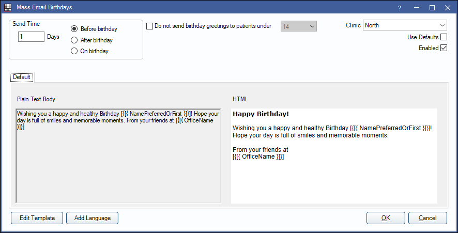Click the Open Dental app icon in title bar
Viewport: 458px width, 233px height.
(x=8, y=7)
